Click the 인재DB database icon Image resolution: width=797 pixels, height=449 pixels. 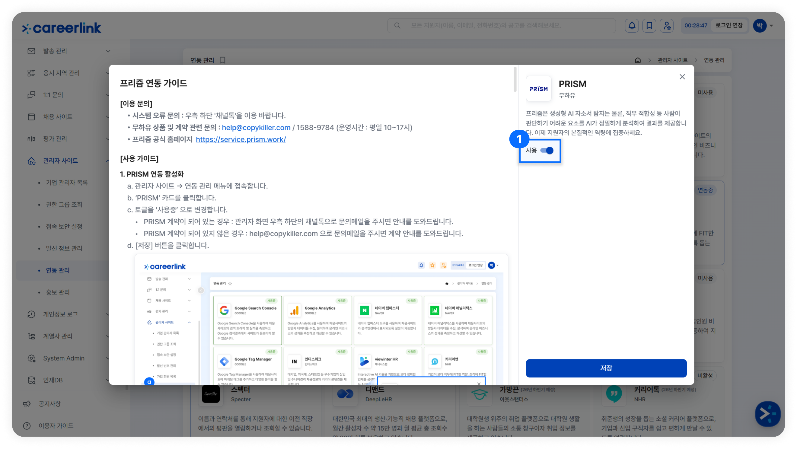31,380
